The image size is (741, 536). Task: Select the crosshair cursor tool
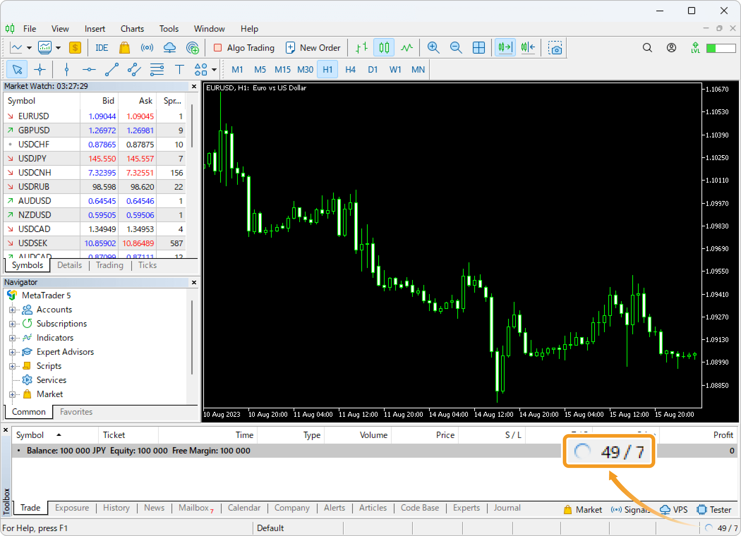click(x=40, y=69)
